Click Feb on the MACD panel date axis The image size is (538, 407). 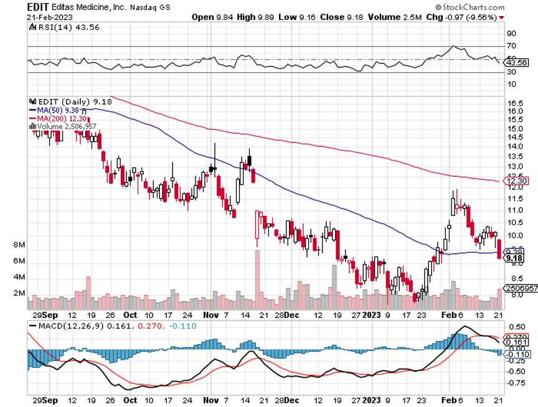tap(448, 400)
